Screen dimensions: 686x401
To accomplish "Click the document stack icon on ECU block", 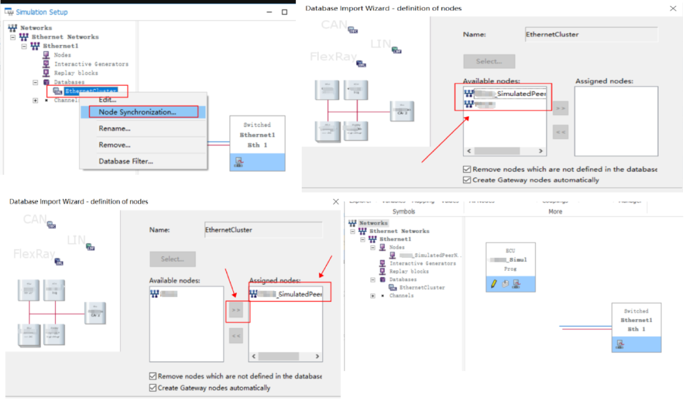I will click(506, 283).
